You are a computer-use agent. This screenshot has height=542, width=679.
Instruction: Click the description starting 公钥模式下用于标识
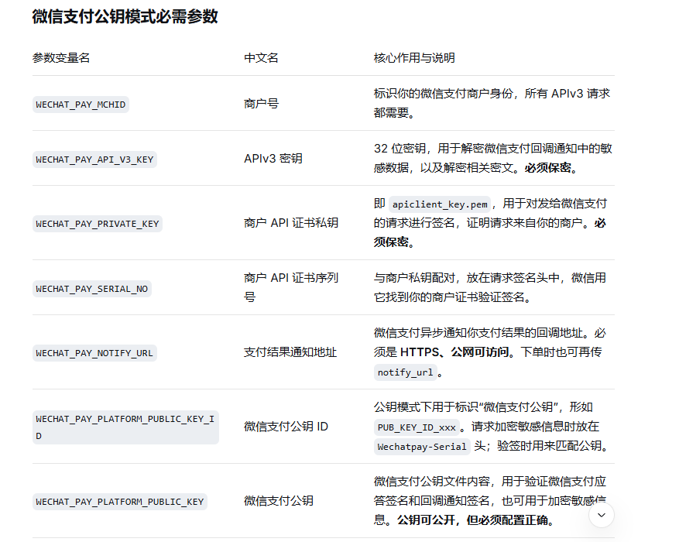coord(492,427)
